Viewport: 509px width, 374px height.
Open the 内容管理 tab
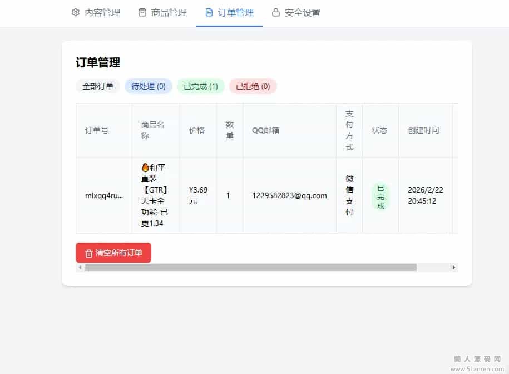[102, 12]
